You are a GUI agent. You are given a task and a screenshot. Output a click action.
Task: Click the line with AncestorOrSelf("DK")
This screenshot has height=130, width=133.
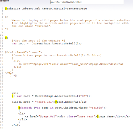(x=52, y=96)
